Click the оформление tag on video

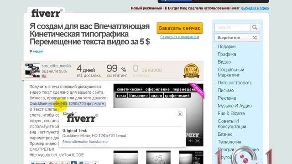tap(157, 89)
